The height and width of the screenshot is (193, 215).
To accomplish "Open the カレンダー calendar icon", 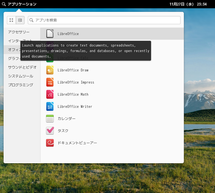I will click(50, 119).
